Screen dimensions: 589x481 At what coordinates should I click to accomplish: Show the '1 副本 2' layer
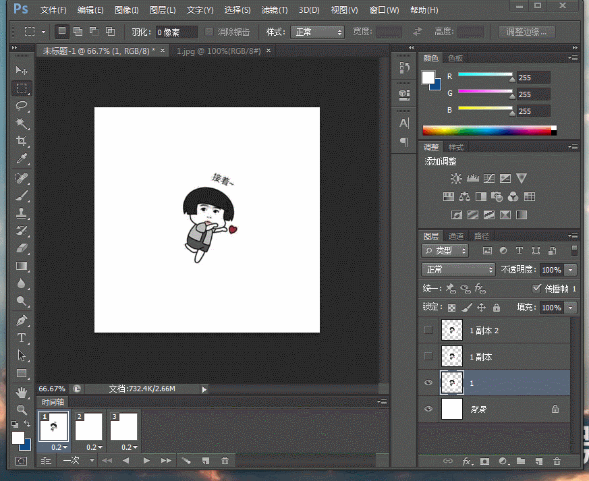pyautogui.click(x=428, y=330)
